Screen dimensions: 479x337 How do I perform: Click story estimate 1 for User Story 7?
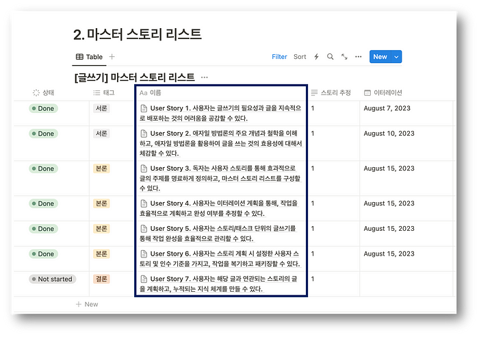point(313,279)
